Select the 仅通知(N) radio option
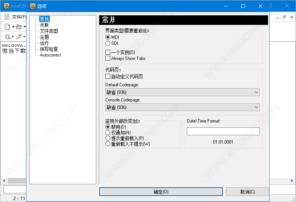The image size is (296, 202). pyautogui.click(x=108, y=133)
